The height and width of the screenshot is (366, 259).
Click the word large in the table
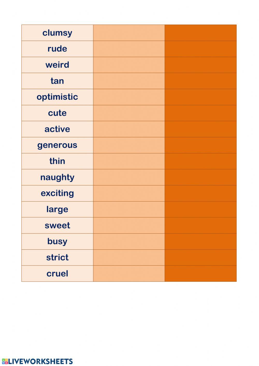point(57,209)
